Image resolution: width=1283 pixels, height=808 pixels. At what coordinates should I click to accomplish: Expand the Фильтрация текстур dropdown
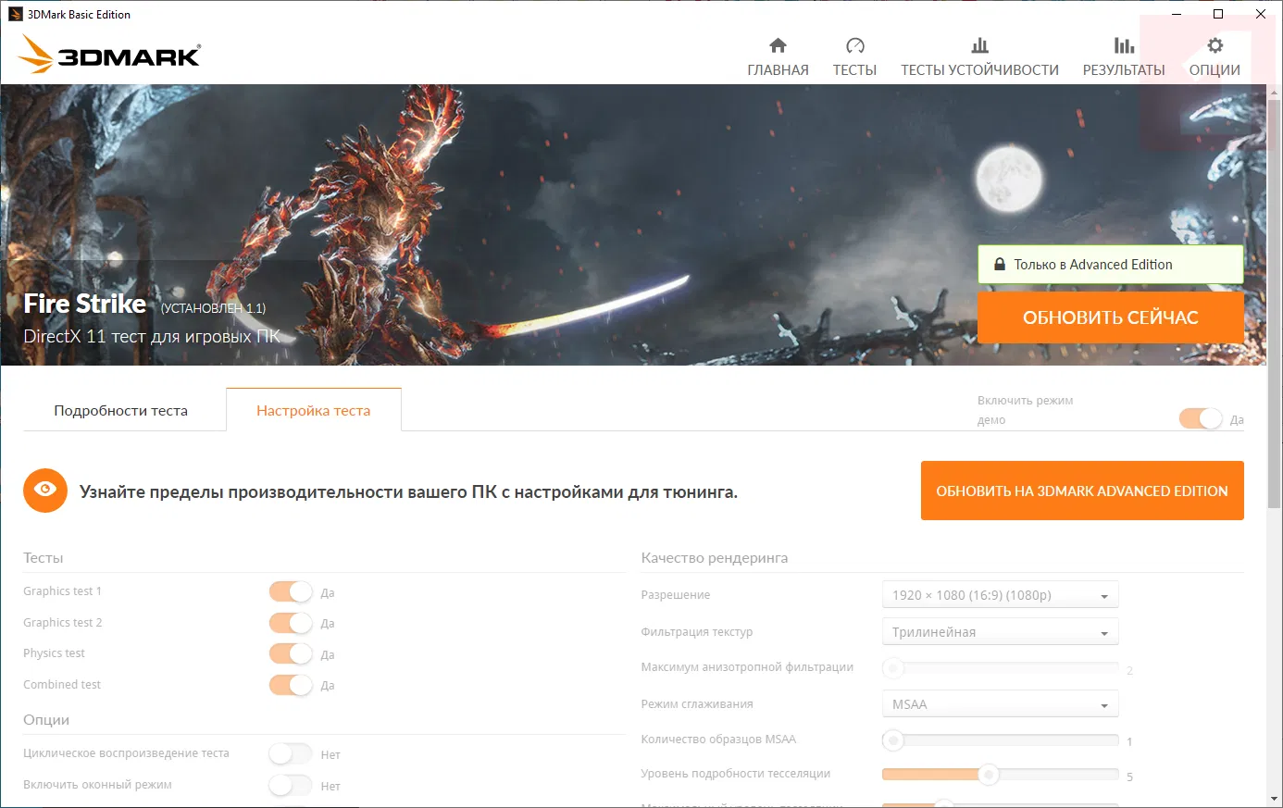pyautogui.click(x=1000, y=632)
